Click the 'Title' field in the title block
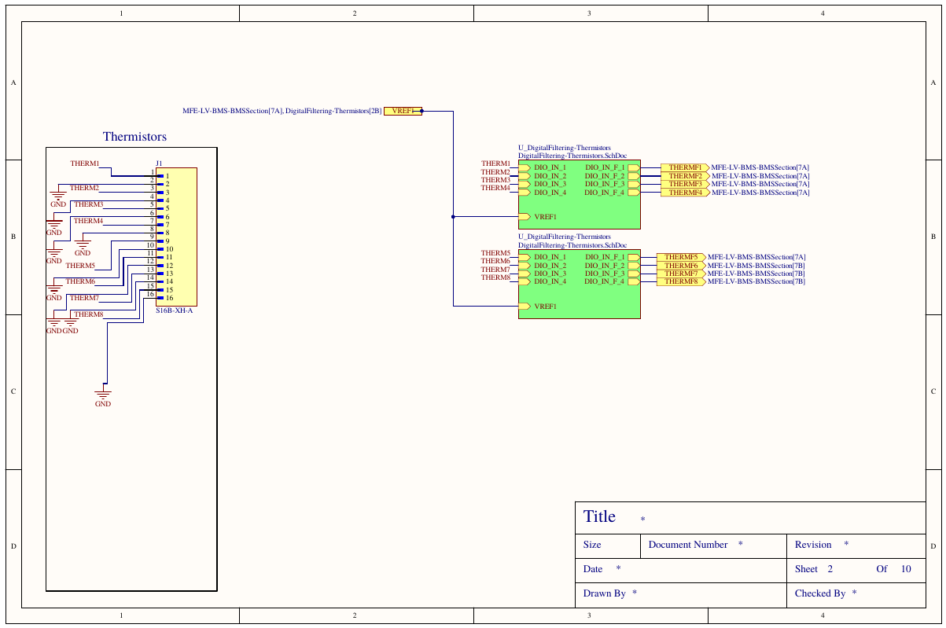The height and width of the screenshot is (628, 946). pos(750,517)
